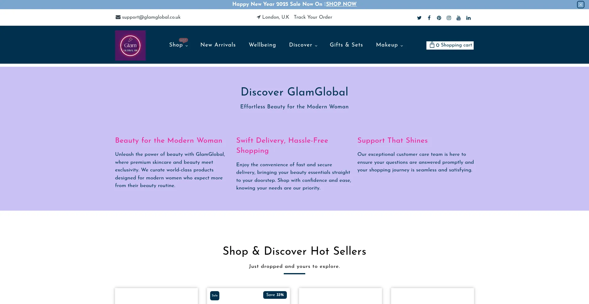Click the London location arrow icon
Image resolution: width=589 pixels, height=304 pixels.
[259, 17]
